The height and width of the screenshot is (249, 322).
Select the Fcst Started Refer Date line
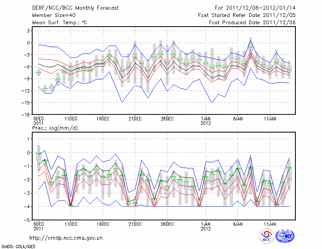(x=247, y=15)
